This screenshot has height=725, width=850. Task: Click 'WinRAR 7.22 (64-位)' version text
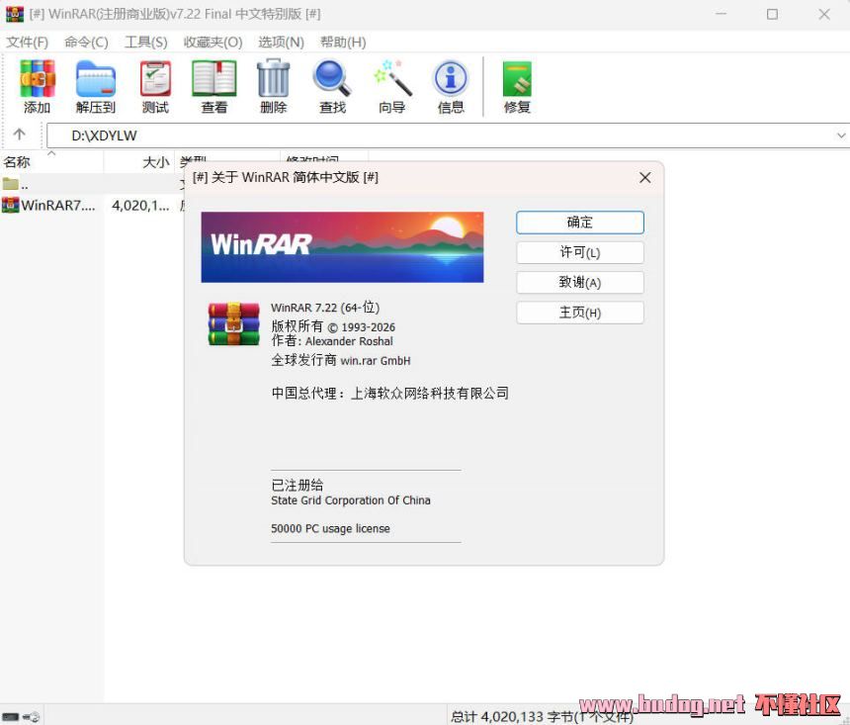[325, 308]
